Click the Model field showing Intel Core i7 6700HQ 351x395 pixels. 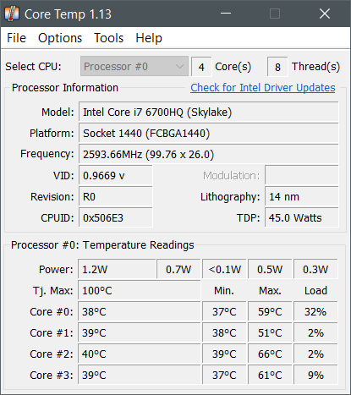[x=209, y=112]
